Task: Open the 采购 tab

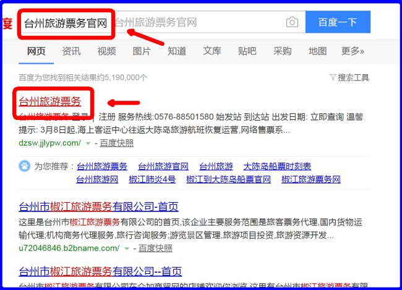Action: [x=282, y=51]
